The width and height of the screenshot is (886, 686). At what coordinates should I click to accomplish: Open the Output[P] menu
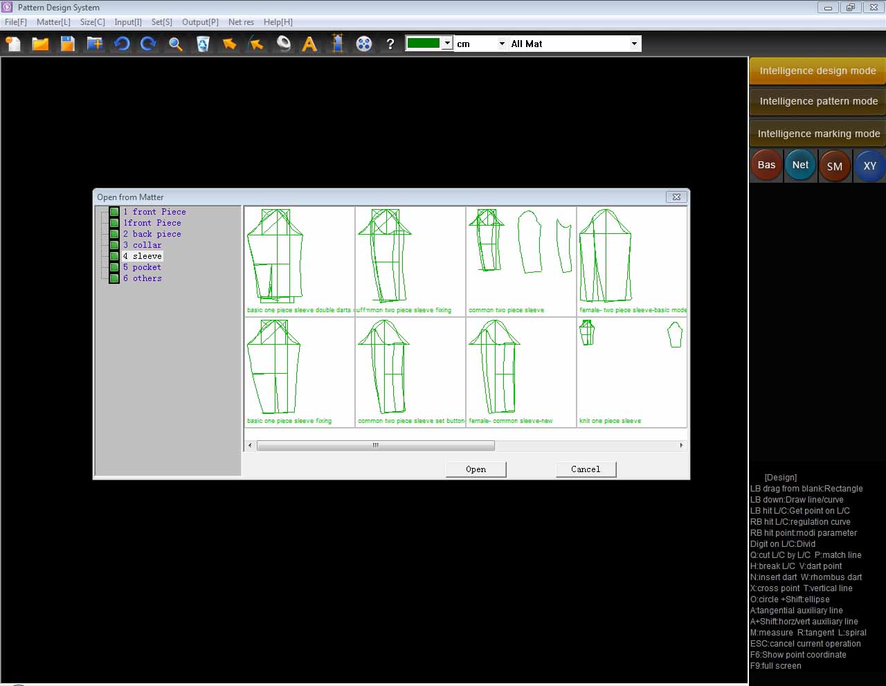200,22
